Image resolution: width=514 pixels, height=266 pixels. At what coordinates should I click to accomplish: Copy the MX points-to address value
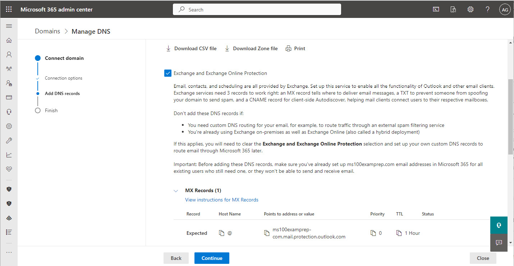[x=267, y=233]
